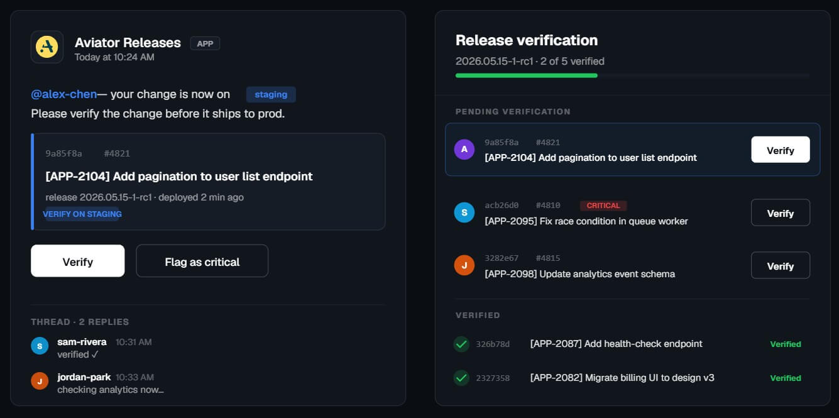Click the checkmark icon beside APP-2087
839x418 pixels.
click(x=461, y=344)
